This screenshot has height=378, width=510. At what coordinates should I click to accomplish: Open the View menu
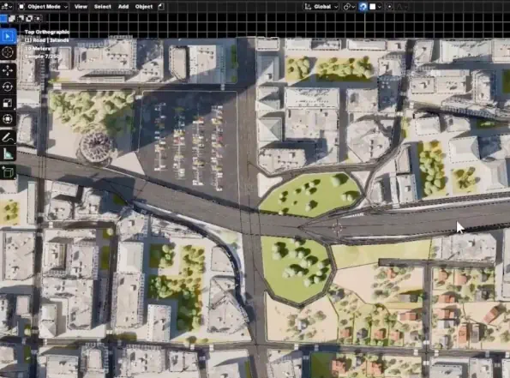[x=81, y=7]
